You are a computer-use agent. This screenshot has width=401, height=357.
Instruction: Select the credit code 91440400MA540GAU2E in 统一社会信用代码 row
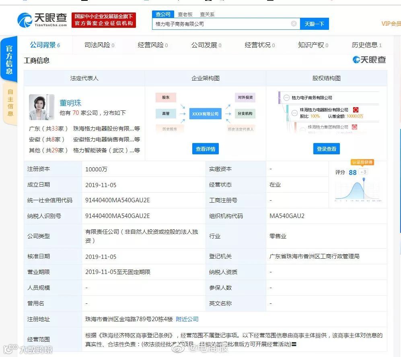pyautogui.click(x=117, y=200)
